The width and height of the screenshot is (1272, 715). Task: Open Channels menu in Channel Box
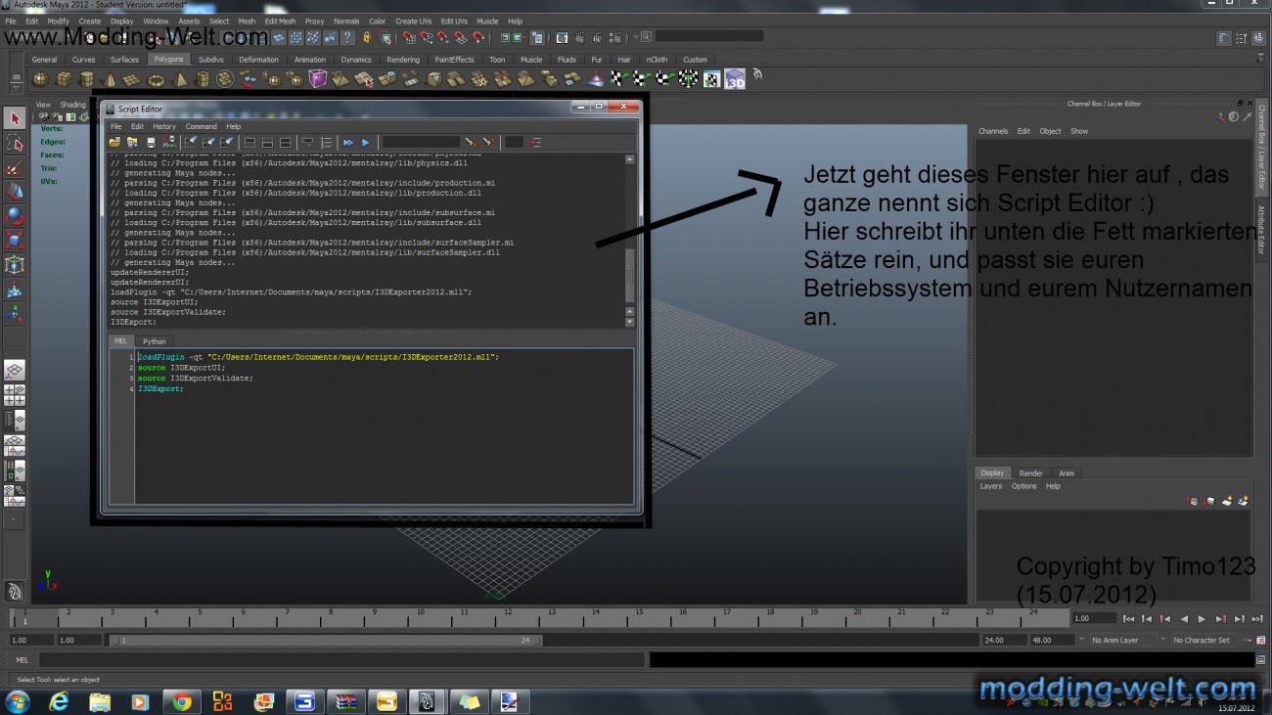(x=993, y=131)
